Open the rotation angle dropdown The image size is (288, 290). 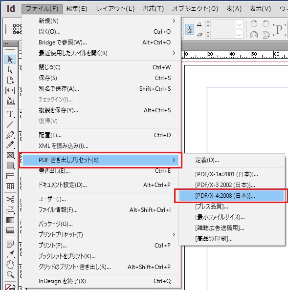[x=239, y=24]
